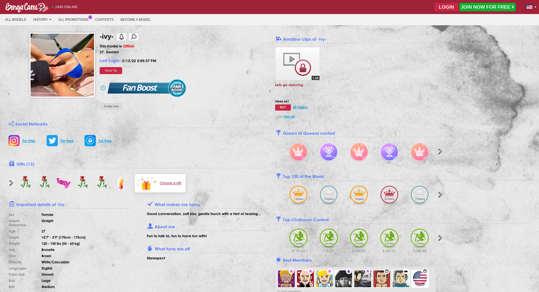Open the Instagram social network icon
The image size is (539, 292).
click(14, 141)
